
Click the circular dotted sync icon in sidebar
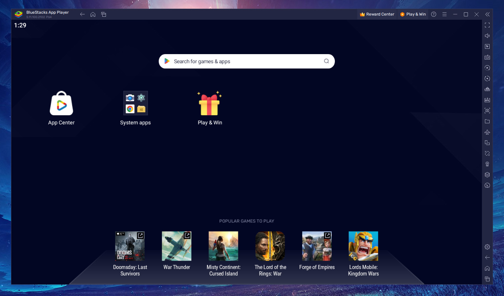click(487, 79)
